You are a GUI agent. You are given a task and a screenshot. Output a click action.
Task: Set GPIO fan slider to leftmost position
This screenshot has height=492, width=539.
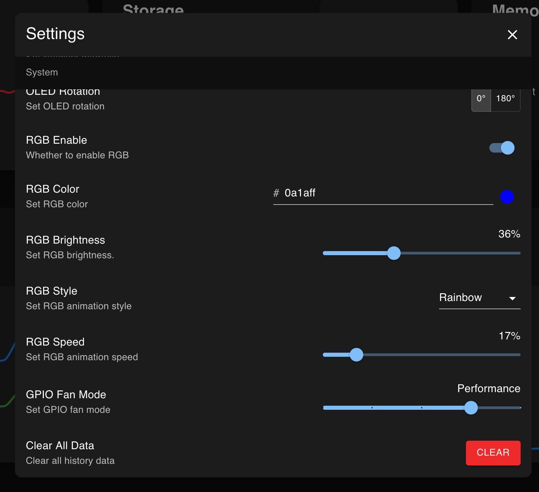pyautogui.click(x=324, y=408)
